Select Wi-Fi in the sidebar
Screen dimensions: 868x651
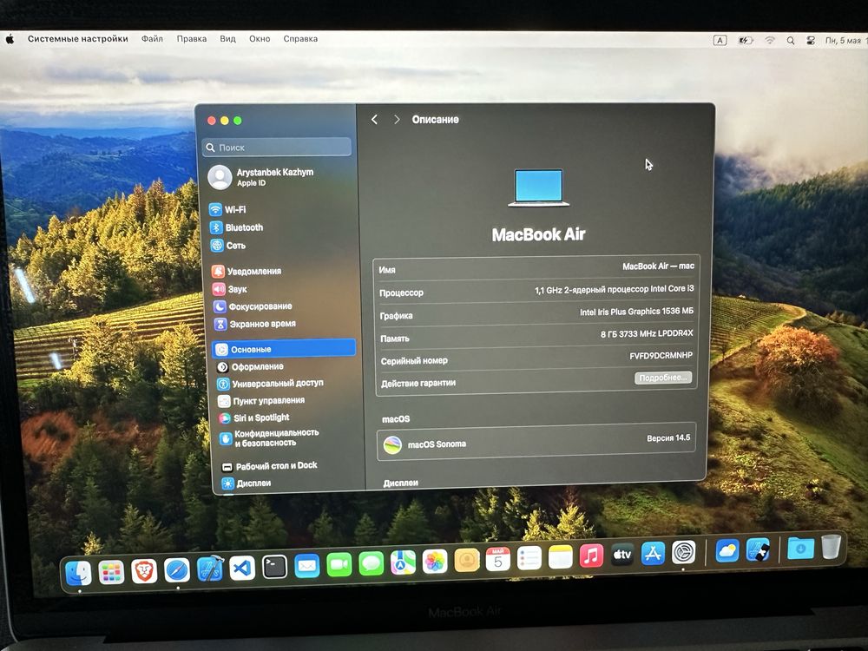coord(227,210)
